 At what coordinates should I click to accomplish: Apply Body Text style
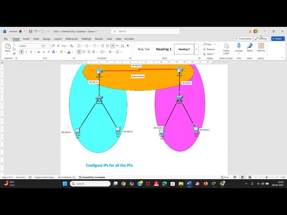[143, 49]
